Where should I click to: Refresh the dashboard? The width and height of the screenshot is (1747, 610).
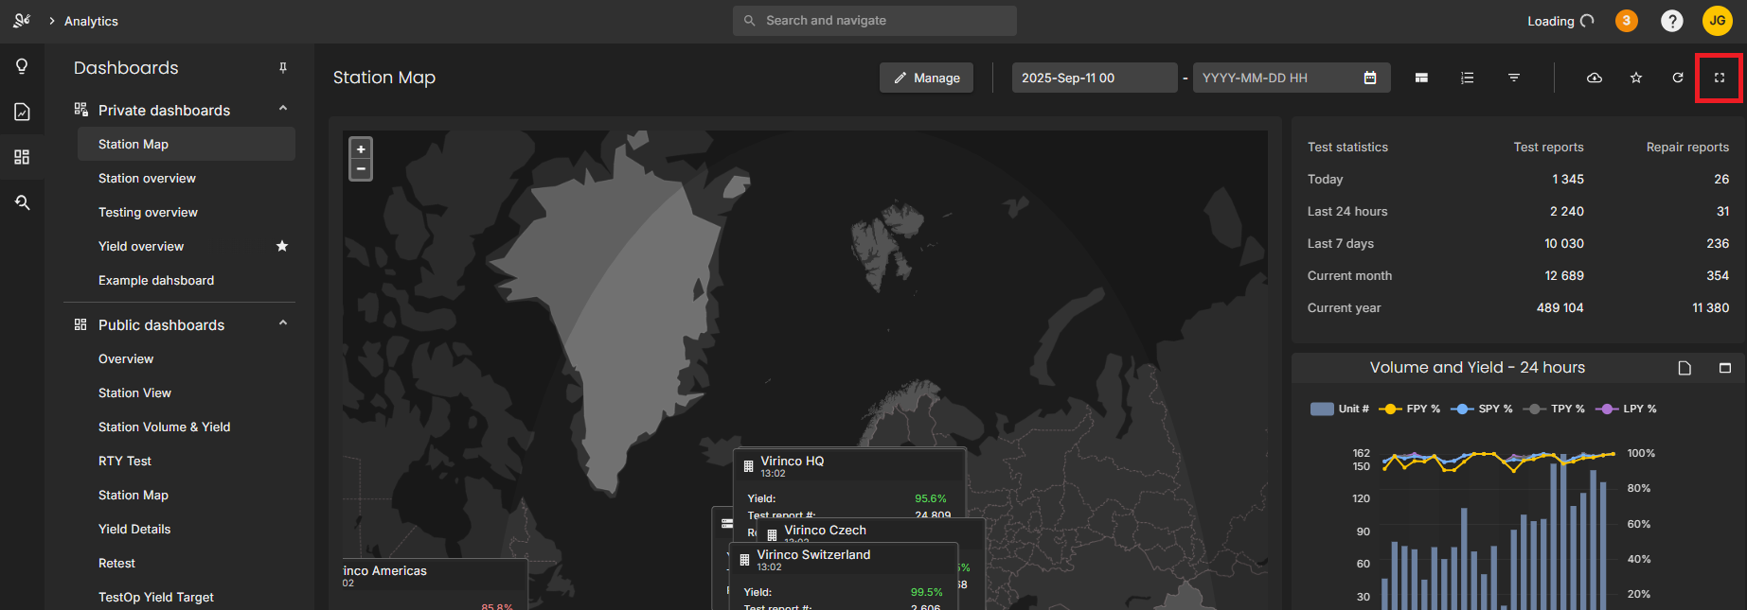coord(1678,78)
